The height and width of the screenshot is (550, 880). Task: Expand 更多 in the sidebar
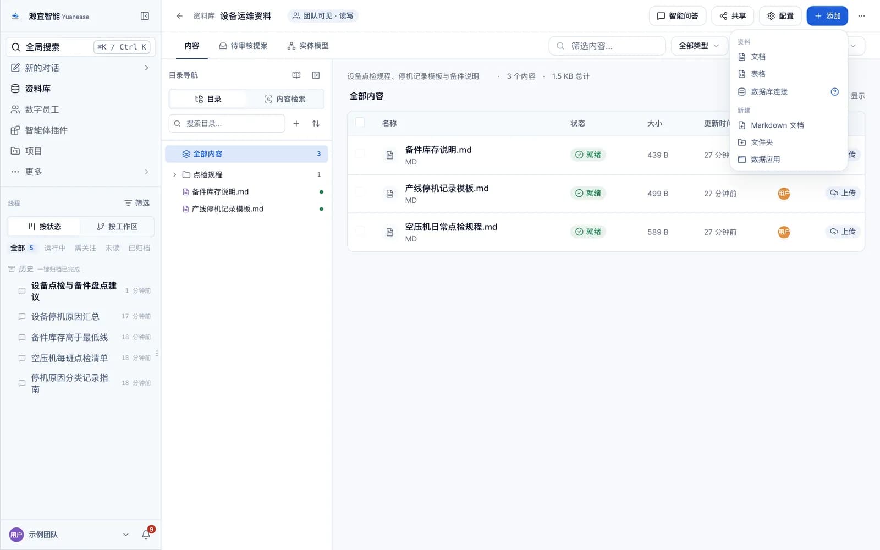pos(80,172)
